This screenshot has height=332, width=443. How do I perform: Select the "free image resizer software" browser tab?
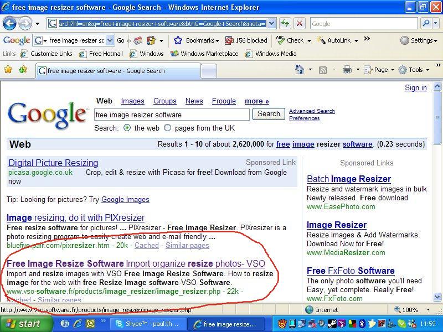[118, 71]
